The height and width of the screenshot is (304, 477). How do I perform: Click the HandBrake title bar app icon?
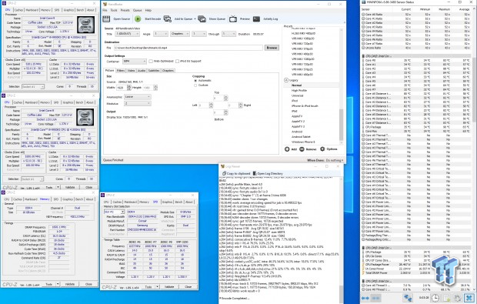pos(105,5)
